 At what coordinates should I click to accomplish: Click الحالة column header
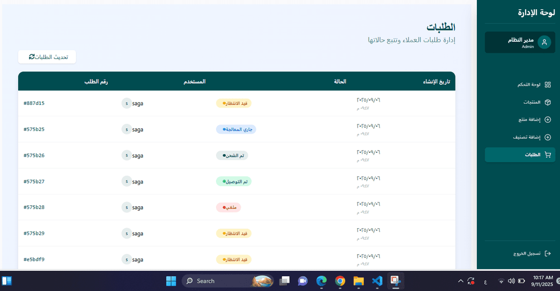340,81
